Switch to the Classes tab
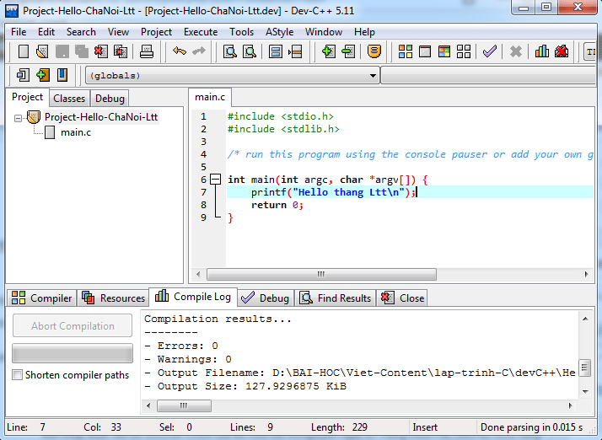The image size is (602, 440). [69, 99]
